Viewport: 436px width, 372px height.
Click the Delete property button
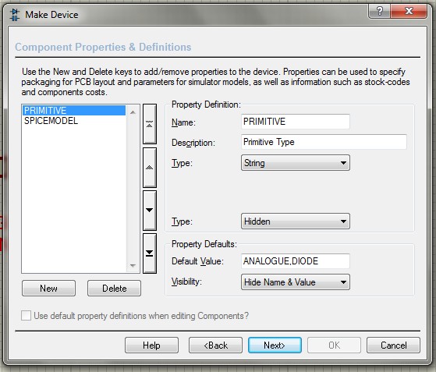[x=115, y=289]
